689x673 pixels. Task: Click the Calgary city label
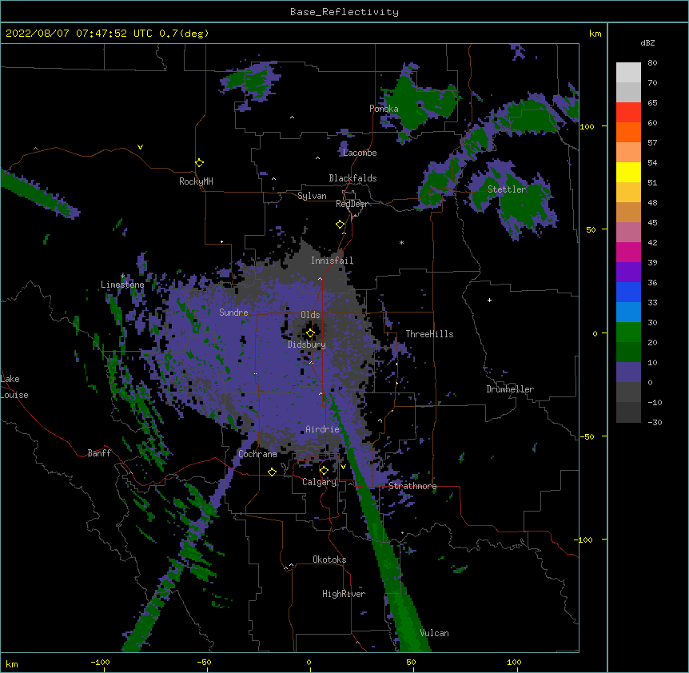(x=319, y=482)
